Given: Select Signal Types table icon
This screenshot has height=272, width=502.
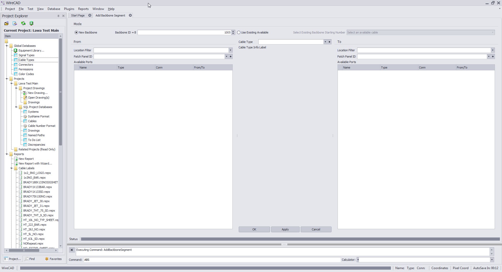Looking at the screenshot, I should coord(16,55).
